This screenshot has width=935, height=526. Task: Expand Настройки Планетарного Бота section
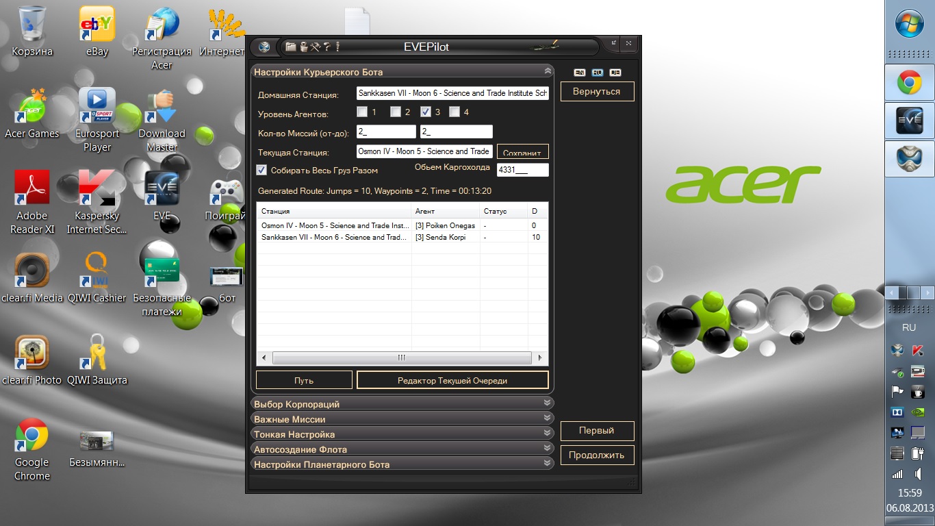pos(402,464)
